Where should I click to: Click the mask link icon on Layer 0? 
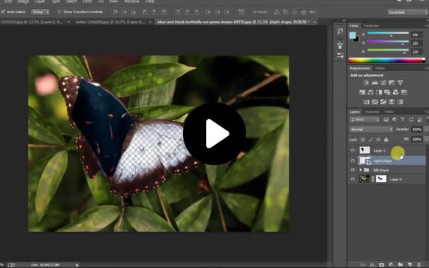click(x=373, y=179)
